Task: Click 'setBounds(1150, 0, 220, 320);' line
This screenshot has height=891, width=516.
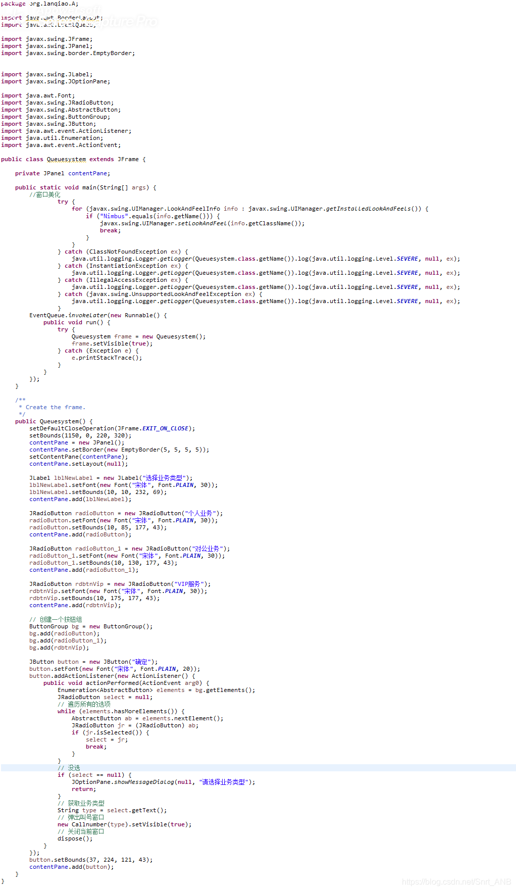Action: [x=80, y=435]
